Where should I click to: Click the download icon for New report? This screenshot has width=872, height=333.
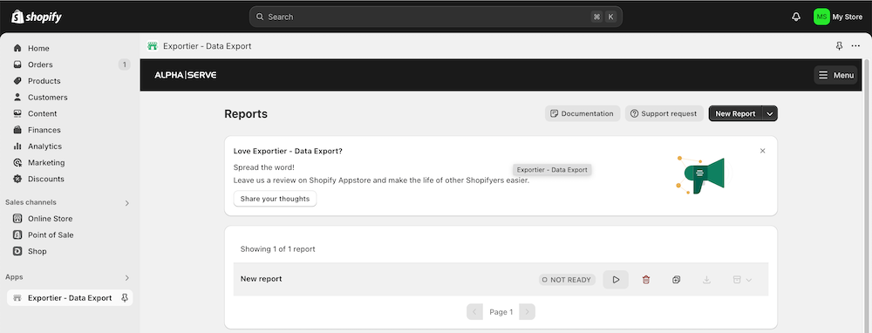[706, 280]
